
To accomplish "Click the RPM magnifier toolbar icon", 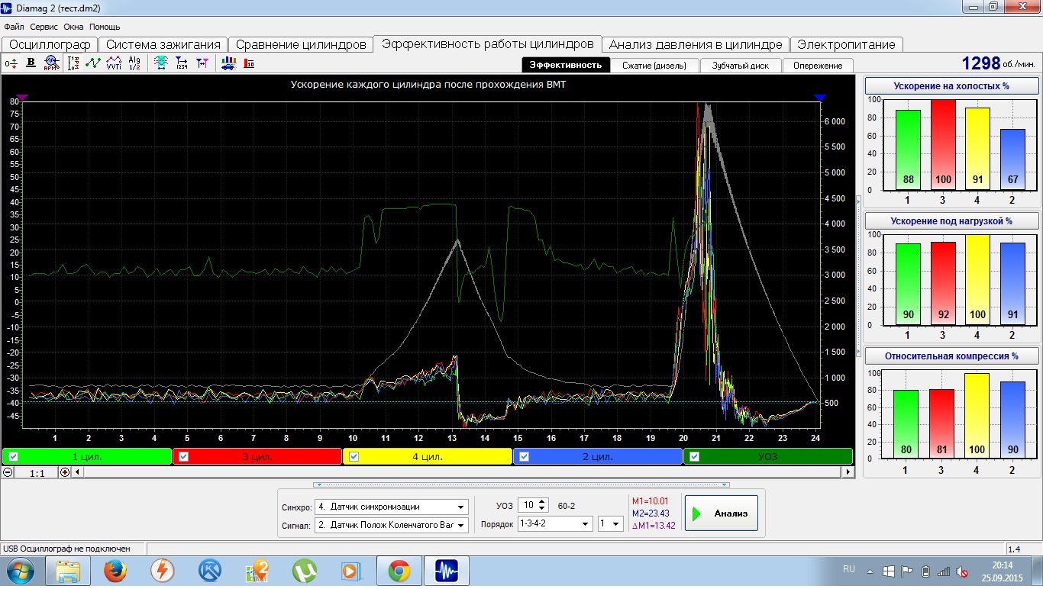I will pyautogui.click(x=51, y=63).
